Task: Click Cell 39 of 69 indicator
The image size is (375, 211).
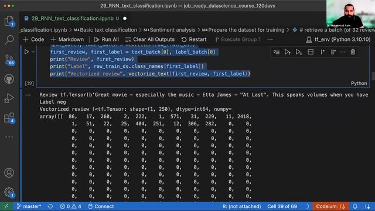Action: point(282,206)
